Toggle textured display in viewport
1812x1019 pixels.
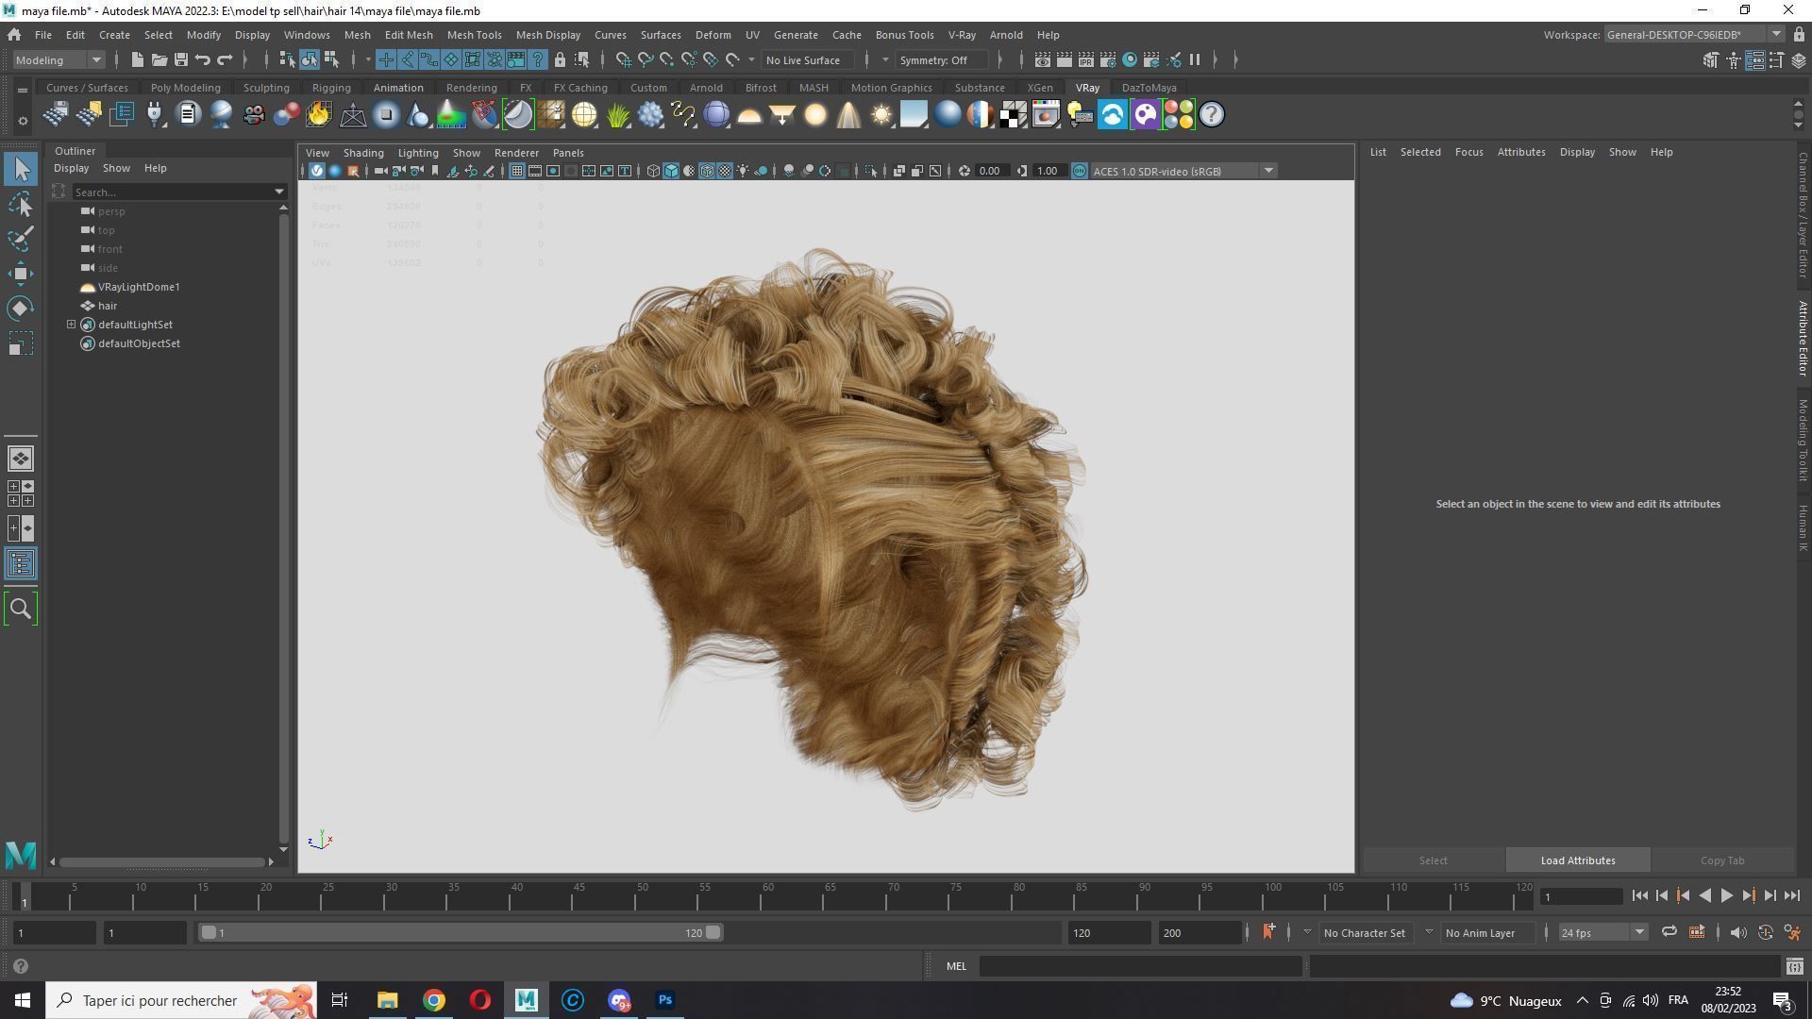click(725, 171)
